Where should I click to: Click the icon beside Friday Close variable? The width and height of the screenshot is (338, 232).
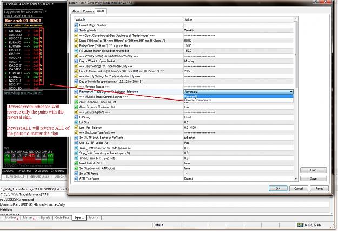[76, 46]
